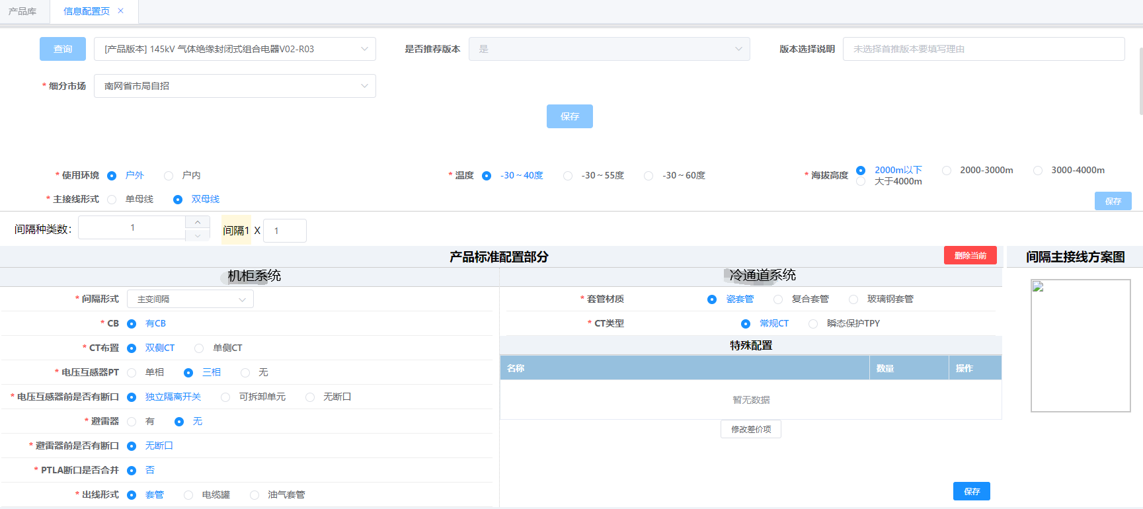Viewport: 1143px width, 509px height.
Task: Click the 间隔主接线方案图 image thumbnail
Action: point(1081,346)
